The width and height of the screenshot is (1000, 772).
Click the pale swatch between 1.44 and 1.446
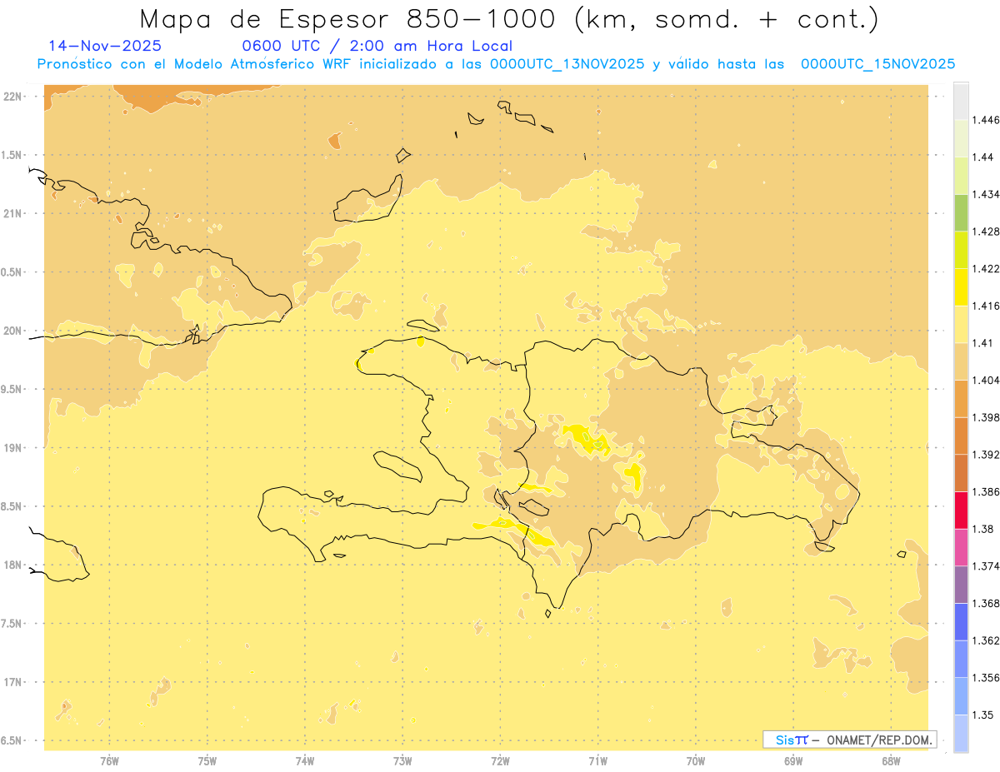961,138
